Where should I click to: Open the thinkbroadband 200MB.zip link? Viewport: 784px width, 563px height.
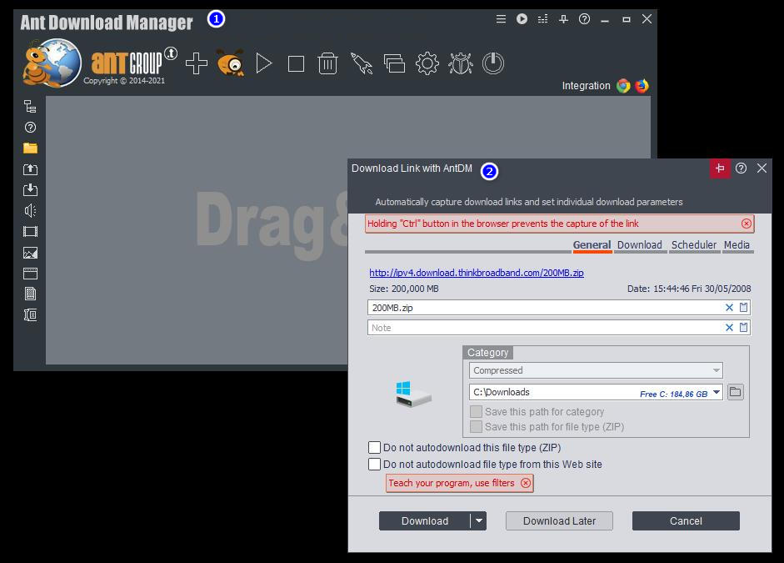tap(477, 273)
